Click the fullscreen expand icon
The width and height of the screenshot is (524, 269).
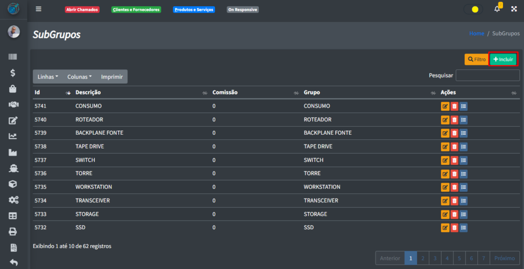514,9
